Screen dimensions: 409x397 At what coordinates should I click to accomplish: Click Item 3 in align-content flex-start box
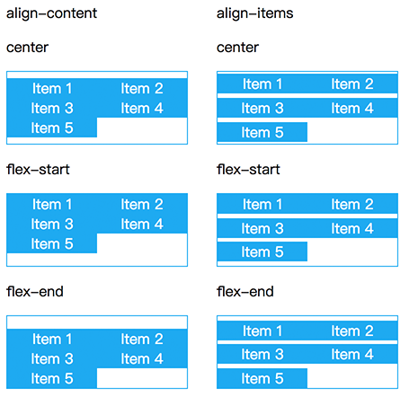(x=52, y=224)
